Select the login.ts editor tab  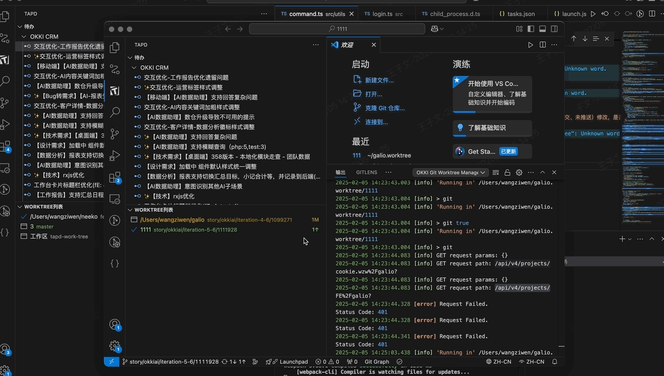pyautogui.click(x=384, y=14)
